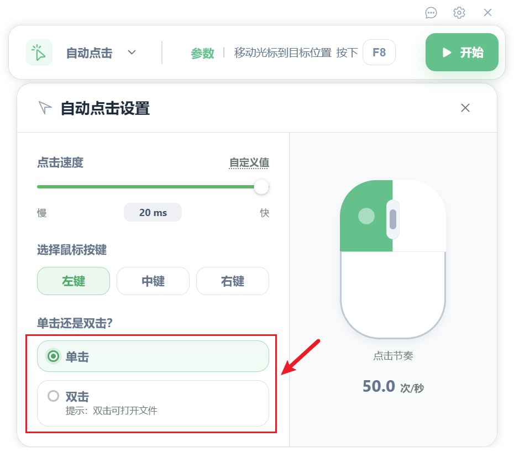
Task: Open the feedback chat bubble icon
Action: tap(431, 13)
